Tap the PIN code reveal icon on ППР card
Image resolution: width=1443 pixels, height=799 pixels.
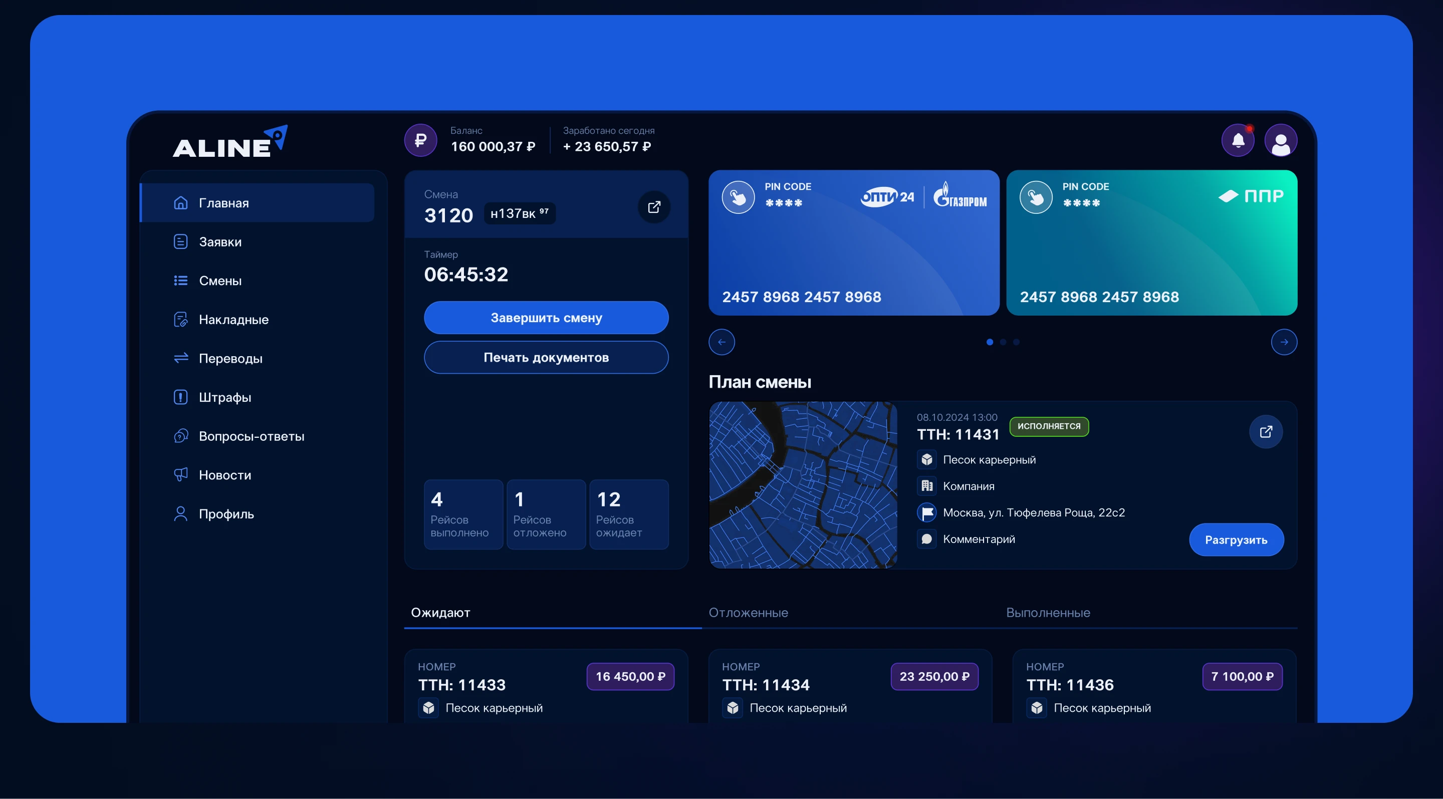click(x=1036, y=197)
